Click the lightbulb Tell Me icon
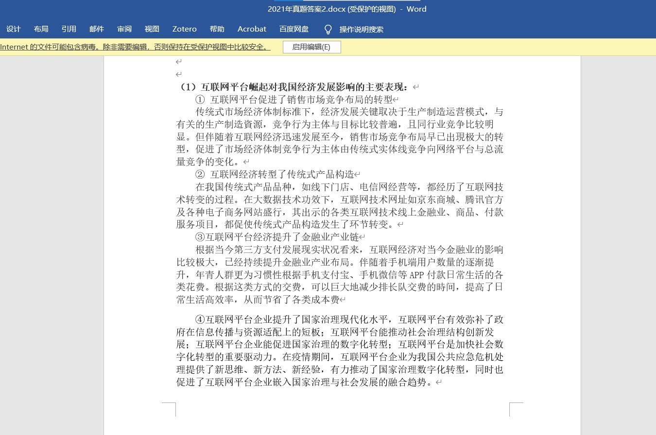The width and height of the screenshot is (656, 435). (x=328, y=30)
